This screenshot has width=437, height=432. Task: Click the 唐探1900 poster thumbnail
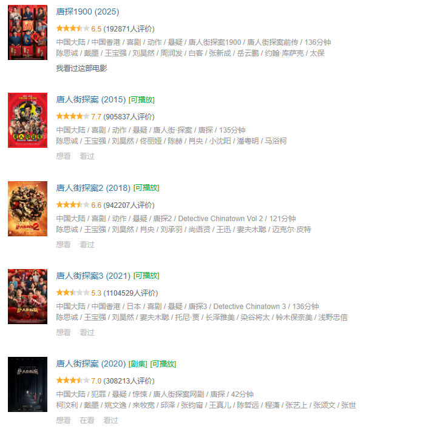[x=27, y=32]
